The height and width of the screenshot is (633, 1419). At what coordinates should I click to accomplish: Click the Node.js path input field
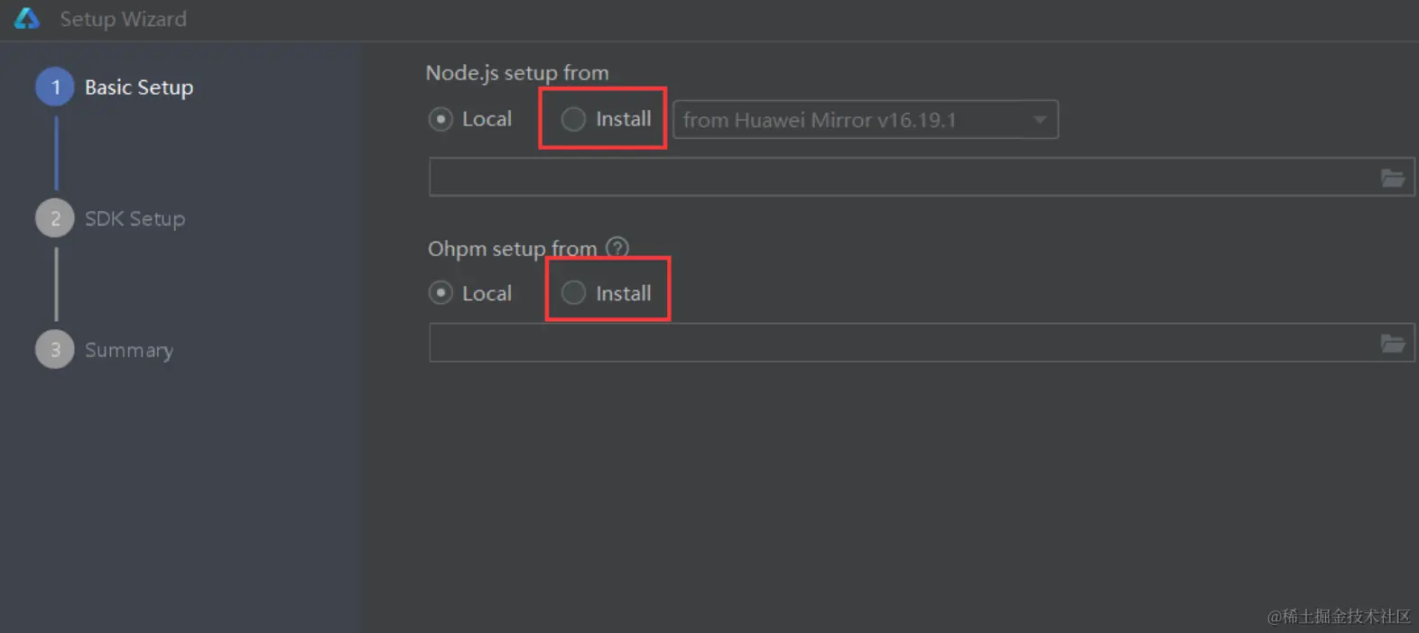coord(903,178)
